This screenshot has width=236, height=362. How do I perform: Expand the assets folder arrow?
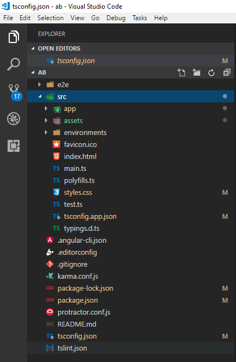click(46, 120)
